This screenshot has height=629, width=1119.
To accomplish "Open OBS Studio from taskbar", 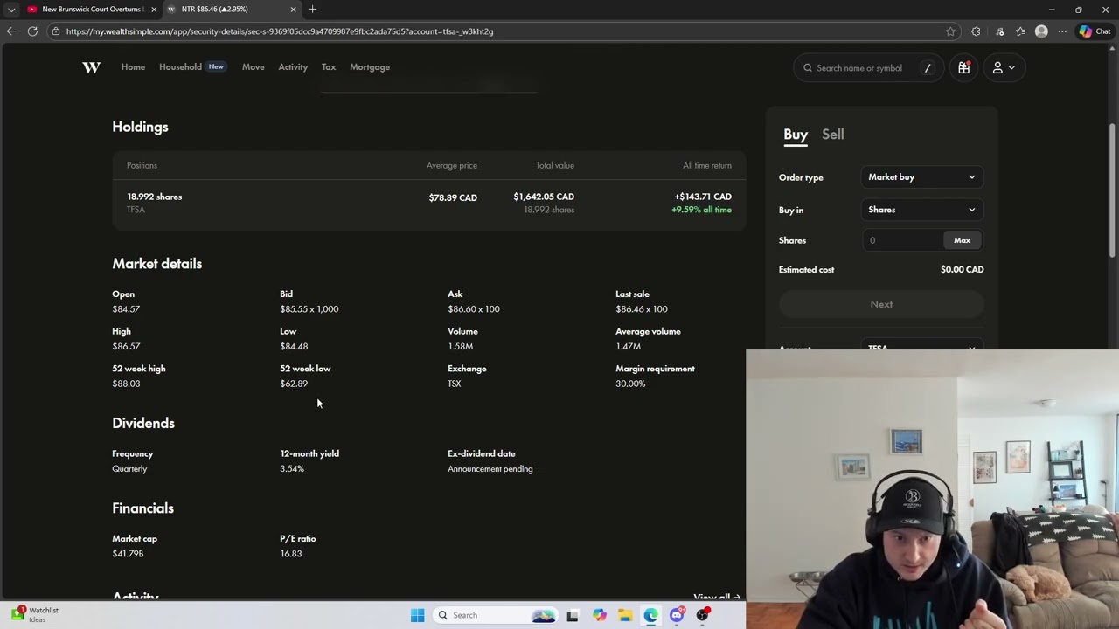I will click(702, 615).
